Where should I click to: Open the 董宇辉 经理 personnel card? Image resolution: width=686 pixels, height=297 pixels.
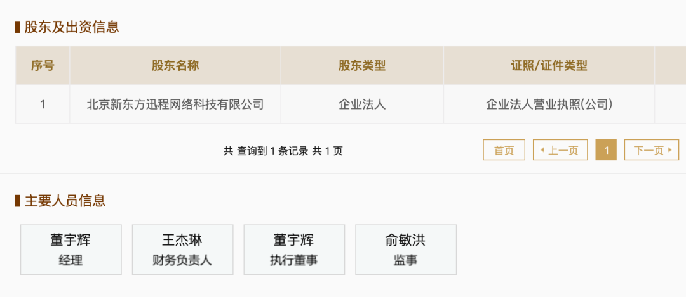point(71,250)
